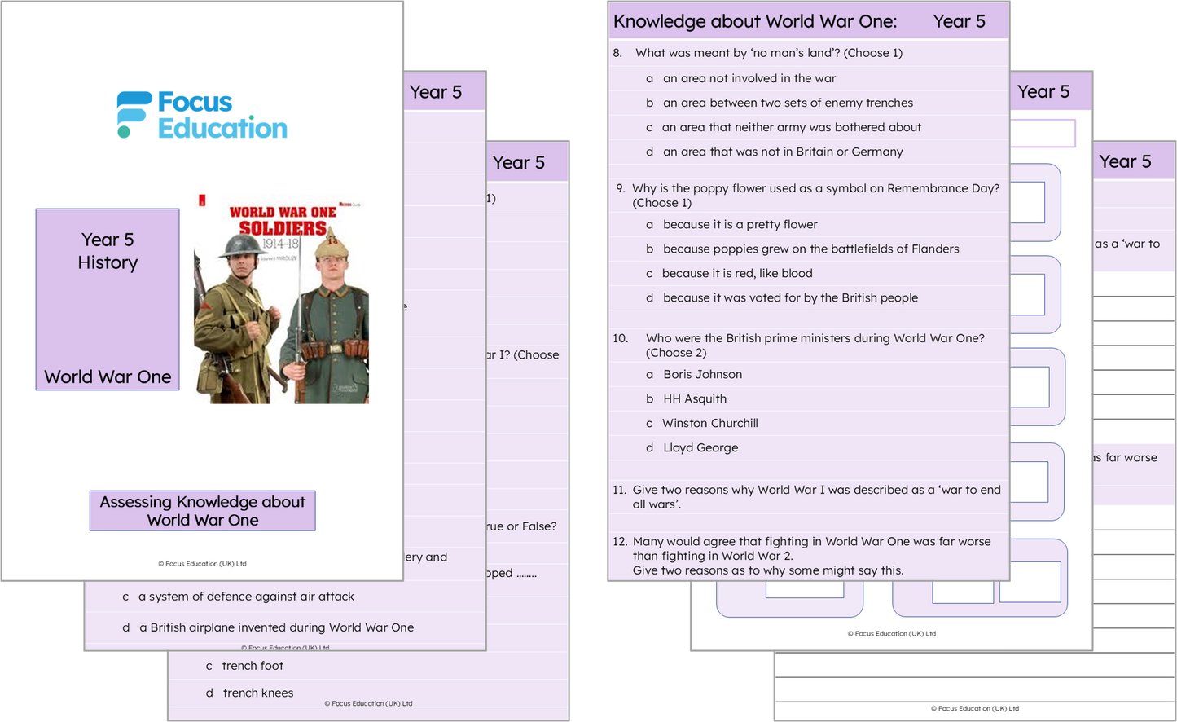Click the Focus Education logo on the cover
The image size is (1177, 722).
pyautogui.click(x=202, y=115)
